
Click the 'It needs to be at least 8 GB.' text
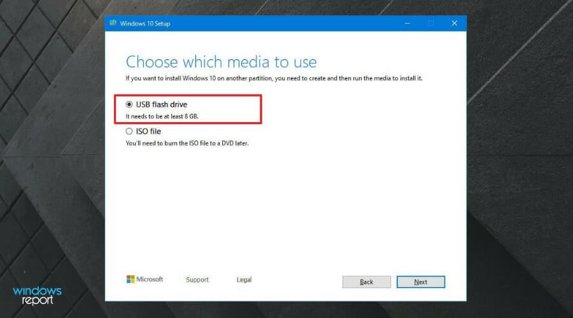[162, 116]
